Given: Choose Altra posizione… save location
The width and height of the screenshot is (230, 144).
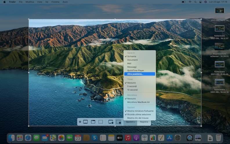Looking at the screenshot, I should pos(135,74).
